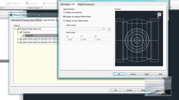
Task: Click icon of iron-150 gate valve row
Action: point(21,39)
